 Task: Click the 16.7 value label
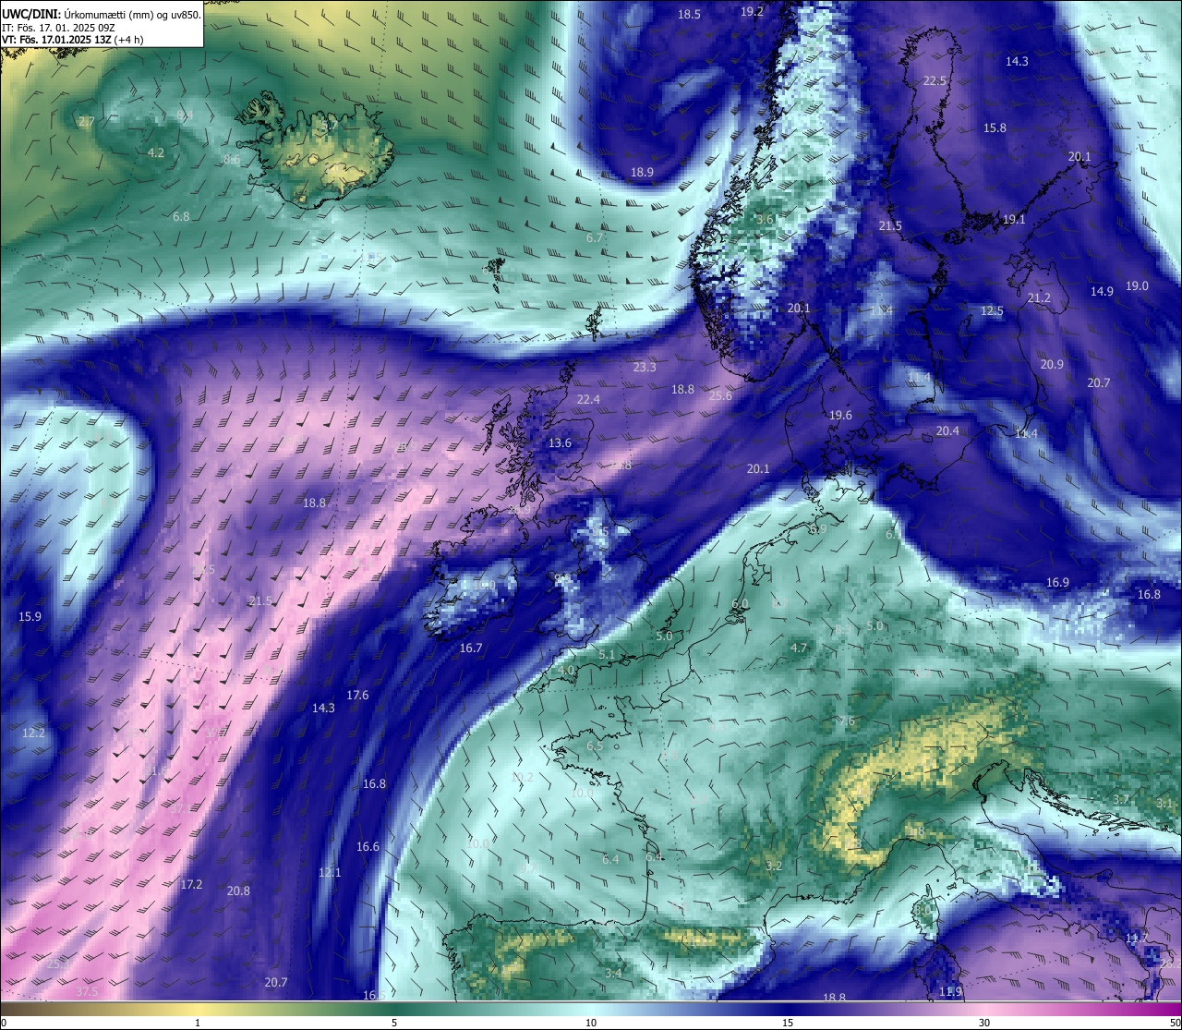(x=471, y=648)
